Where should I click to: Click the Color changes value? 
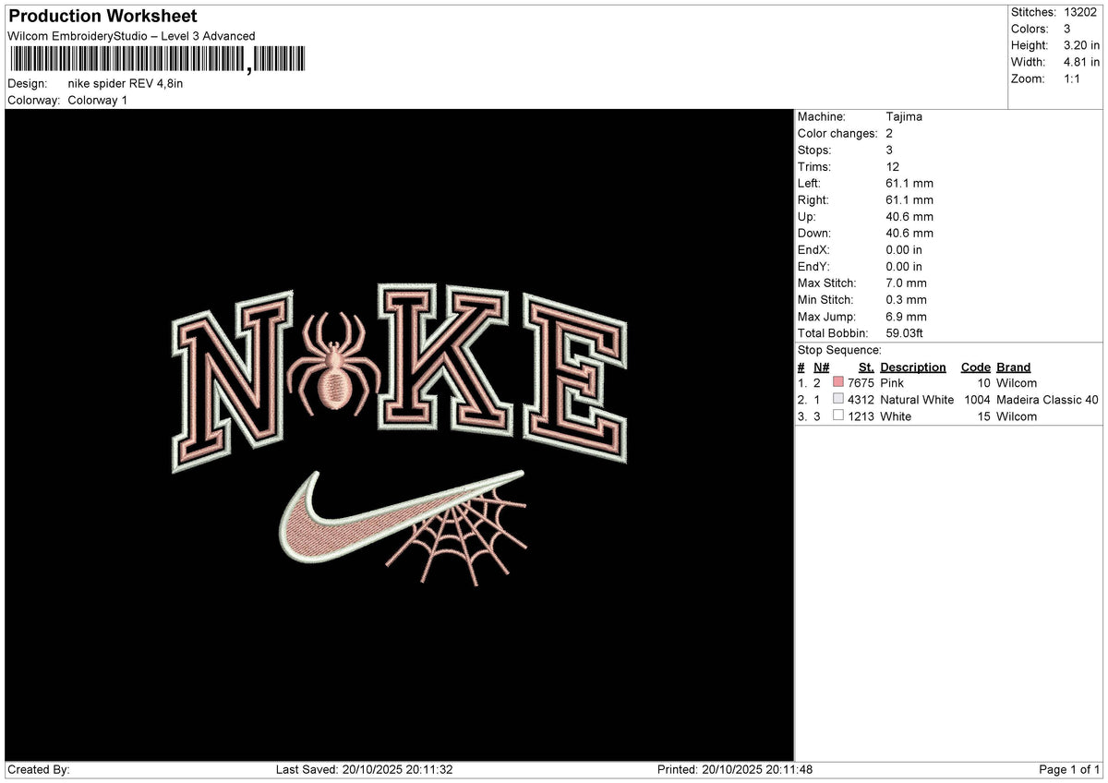tap(889, 134)
